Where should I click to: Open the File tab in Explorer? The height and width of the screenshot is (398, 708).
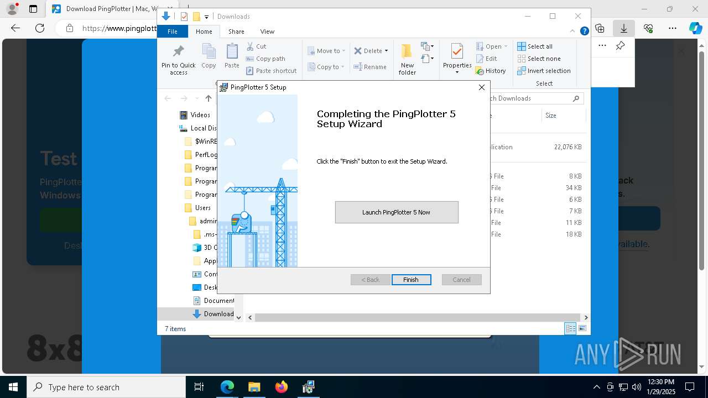pyautogui.click(x=173, y=32)
